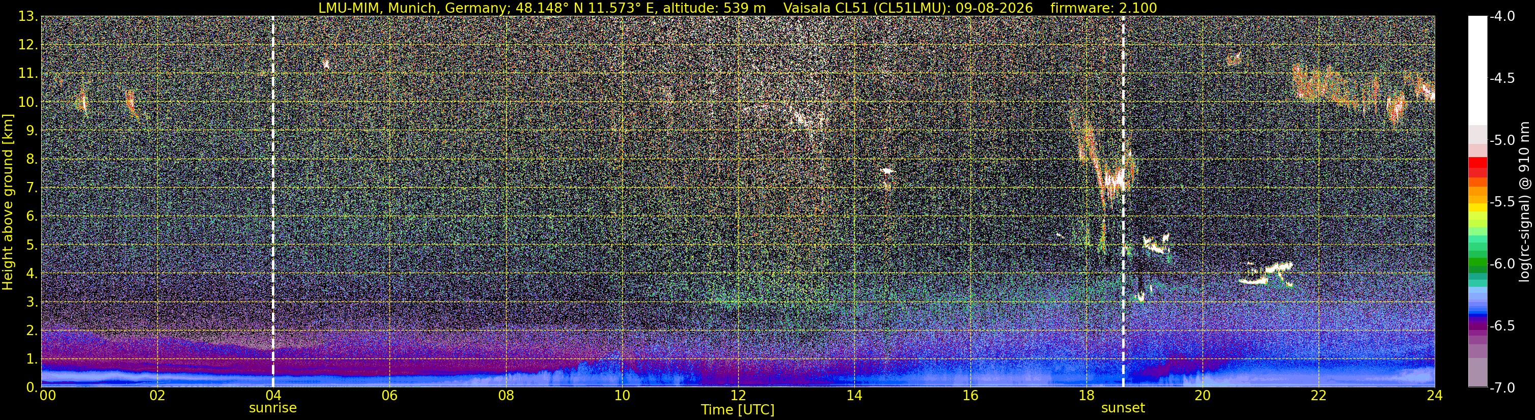1535x420 pixels.
Task: Click the "14" time-axis tick label
Action: [854, 396]
